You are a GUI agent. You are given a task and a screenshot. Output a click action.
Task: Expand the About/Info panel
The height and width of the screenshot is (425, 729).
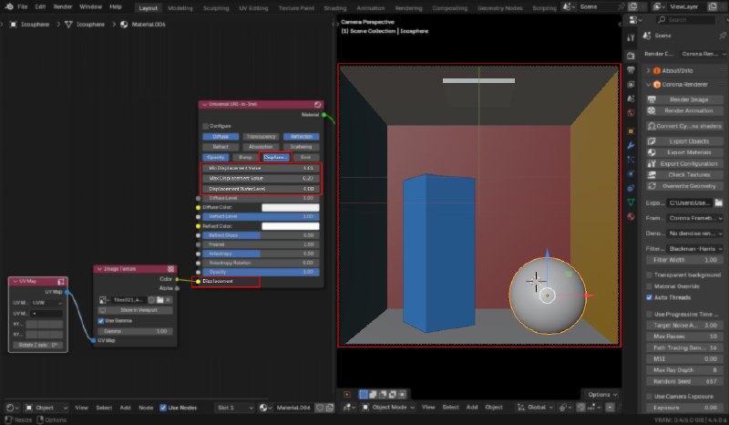click(x=649, y=71)
